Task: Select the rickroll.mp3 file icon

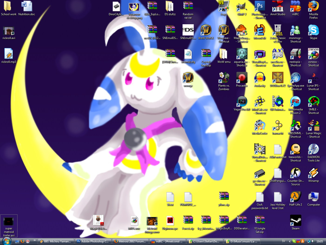Action: [9, 54]
